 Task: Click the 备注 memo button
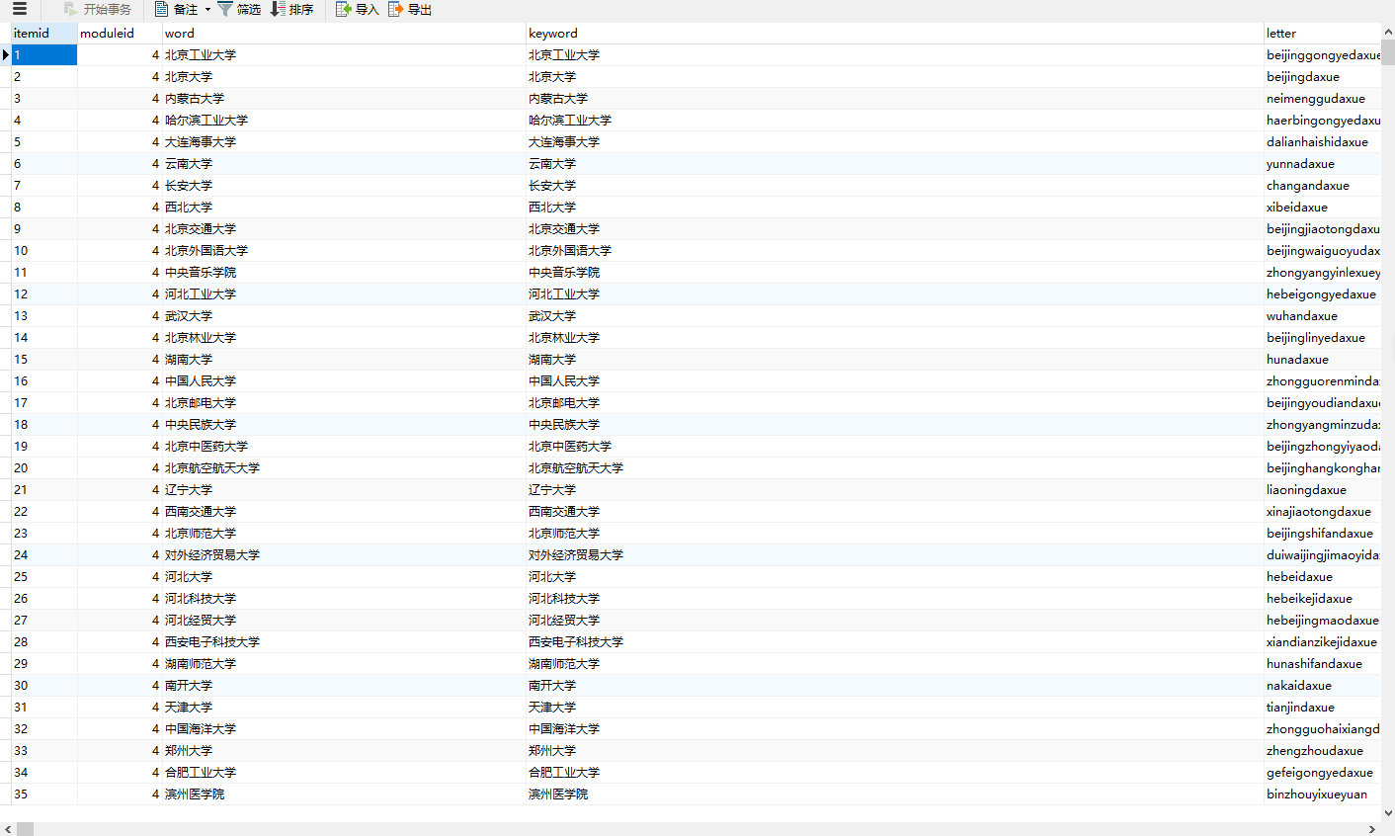(176, 9)
